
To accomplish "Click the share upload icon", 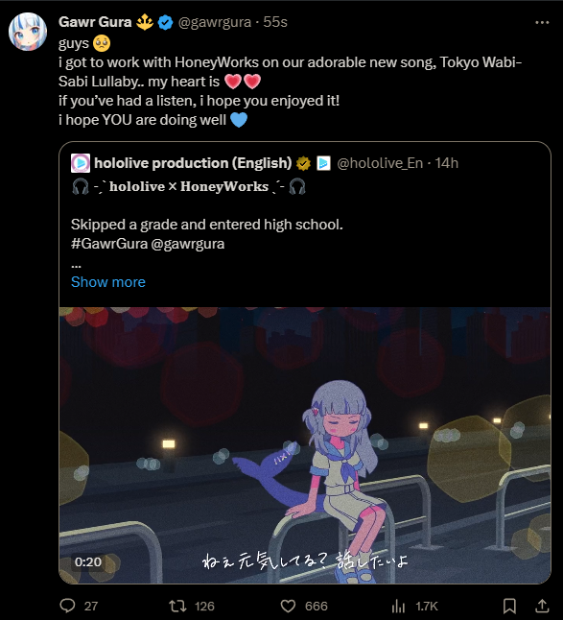I will (543, 606).
